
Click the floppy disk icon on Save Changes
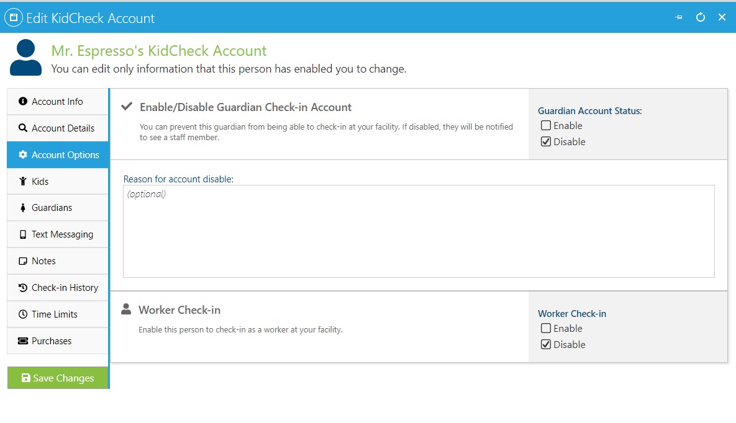[x=26, y=378]
